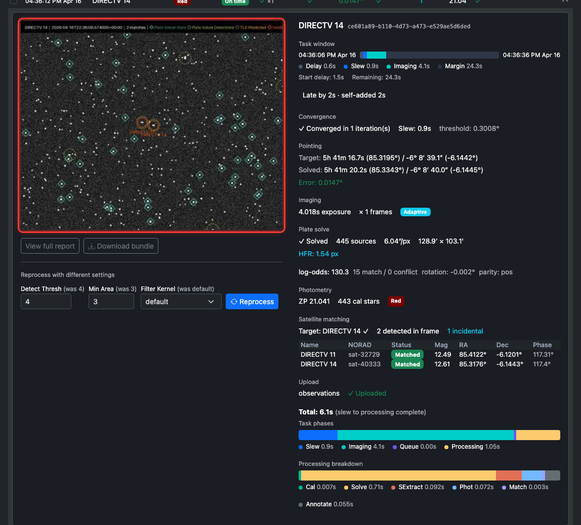Click the Status column header
This screenshot has width=581, height=525.
401,345
